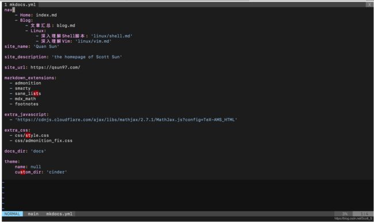Click the 'css/style.css' entry
Screen dimensions: 374x222
tap(32, 135)
